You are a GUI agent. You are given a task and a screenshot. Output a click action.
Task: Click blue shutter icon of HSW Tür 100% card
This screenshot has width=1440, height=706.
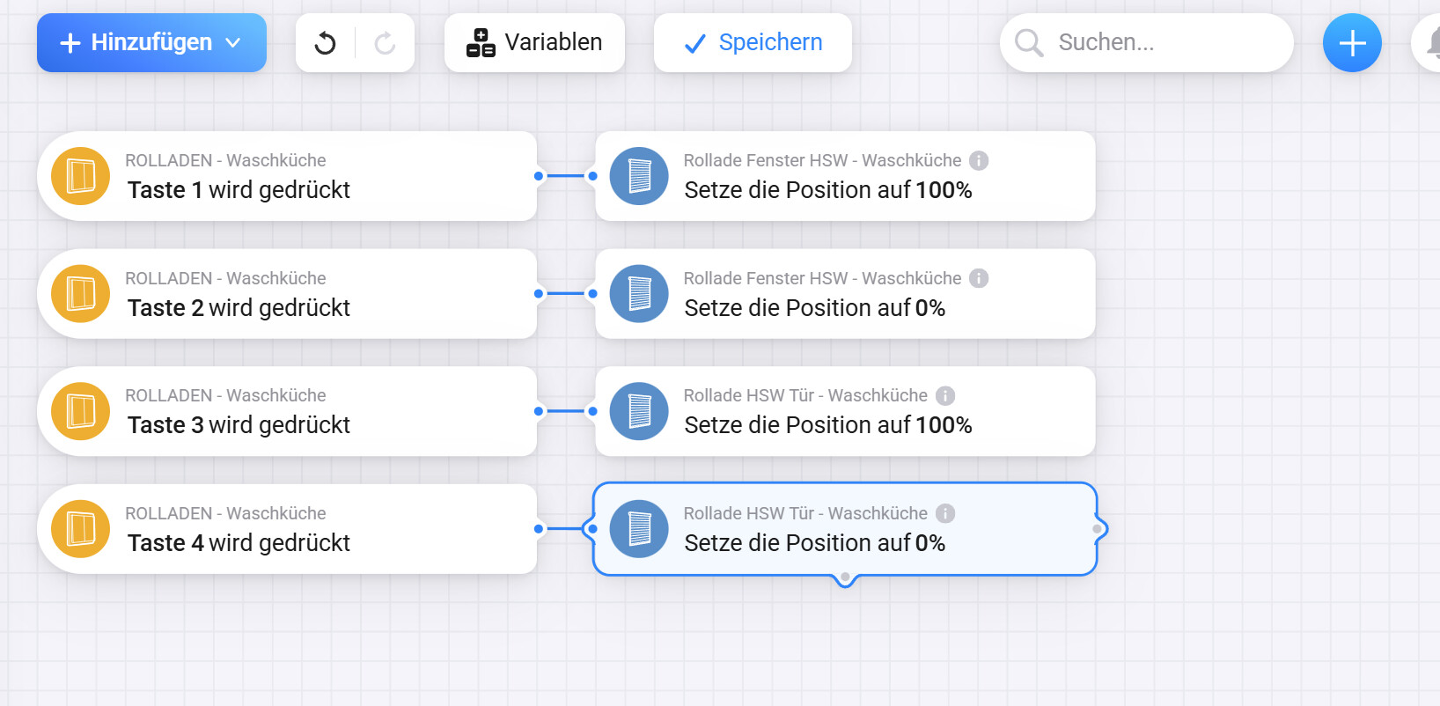coord(639,411)
